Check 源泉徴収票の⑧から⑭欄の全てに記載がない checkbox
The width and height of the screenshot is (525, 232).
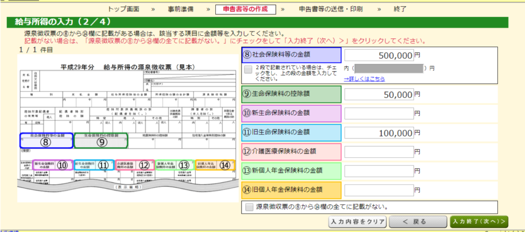(249, 207)
